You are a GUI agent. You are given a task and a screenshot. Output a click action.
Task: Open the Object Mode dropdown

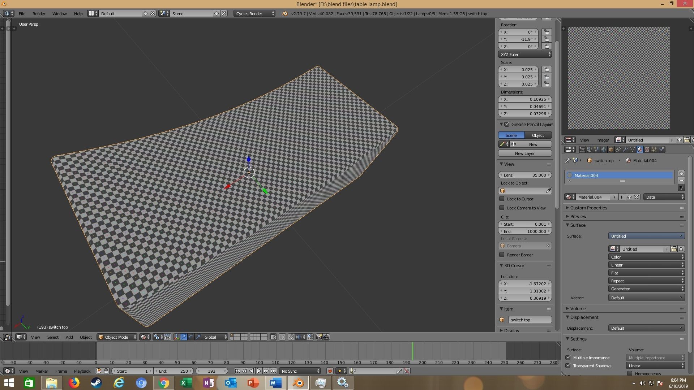[x=117, y=337]
